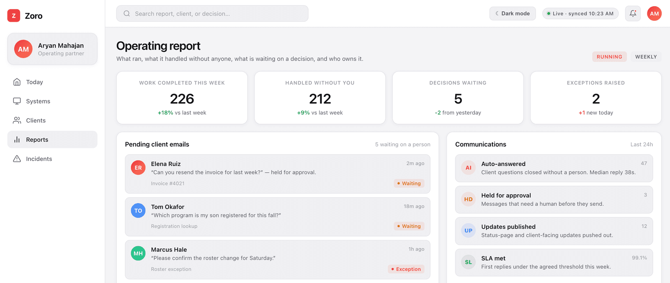The height and width of the screenshot is (283, 670).
Task: Click the Roster exception label
Action: coord(171,269)
